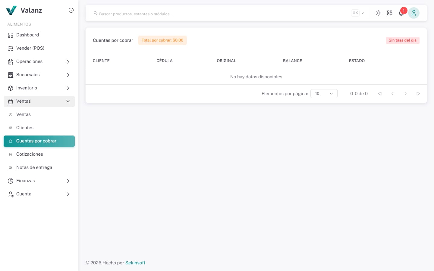
Task: Collapse the sidebar using the circle icon
Action: (71, 10)
